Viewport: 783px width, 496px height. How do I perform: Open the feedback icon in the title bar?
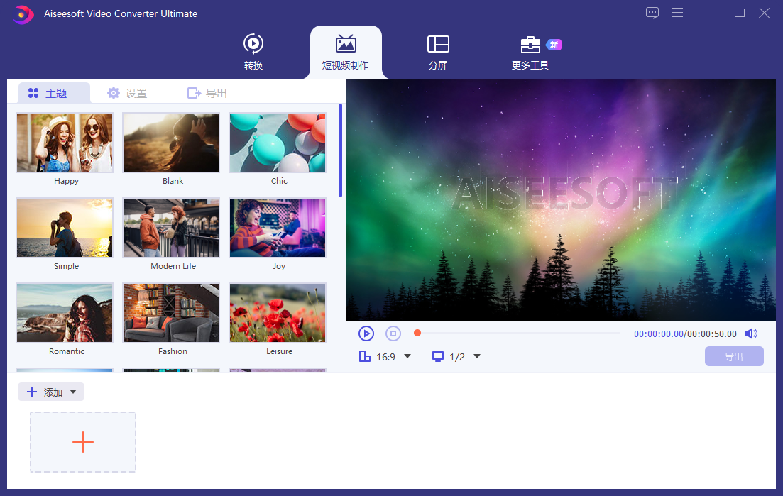tap(652, 13)
